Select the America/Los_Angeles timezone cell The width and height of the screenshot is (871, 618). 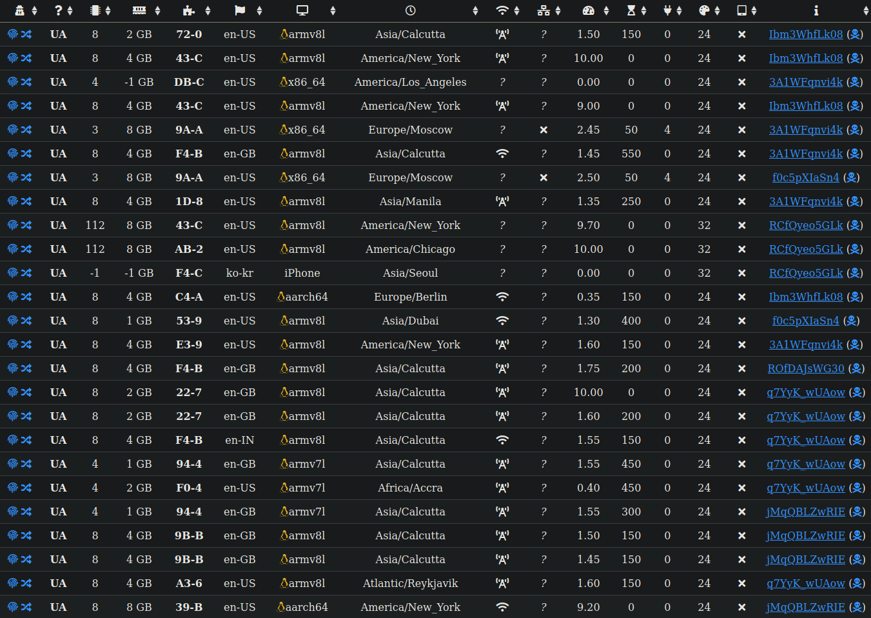(411, 82)
